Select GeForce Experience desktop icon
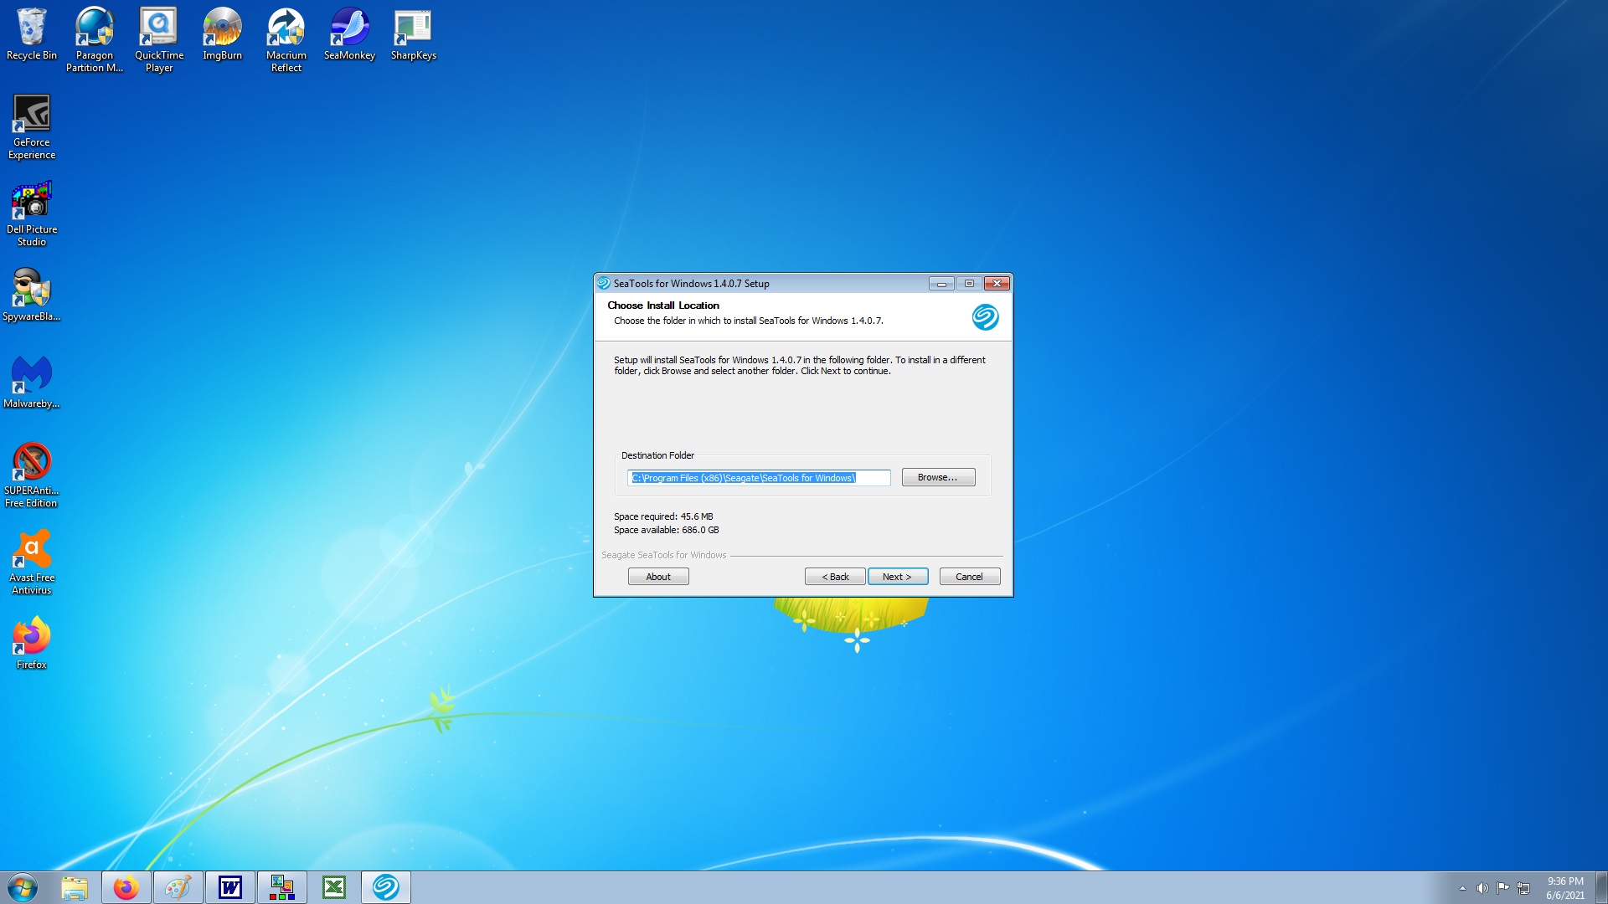This screenshot has width=1608, height=904. point(32,126)
